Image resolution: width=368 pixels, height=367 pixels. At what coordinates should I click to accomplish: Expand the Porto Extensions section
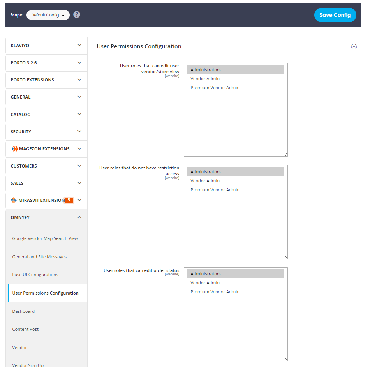pyautogui.click(x=46, y=80)
